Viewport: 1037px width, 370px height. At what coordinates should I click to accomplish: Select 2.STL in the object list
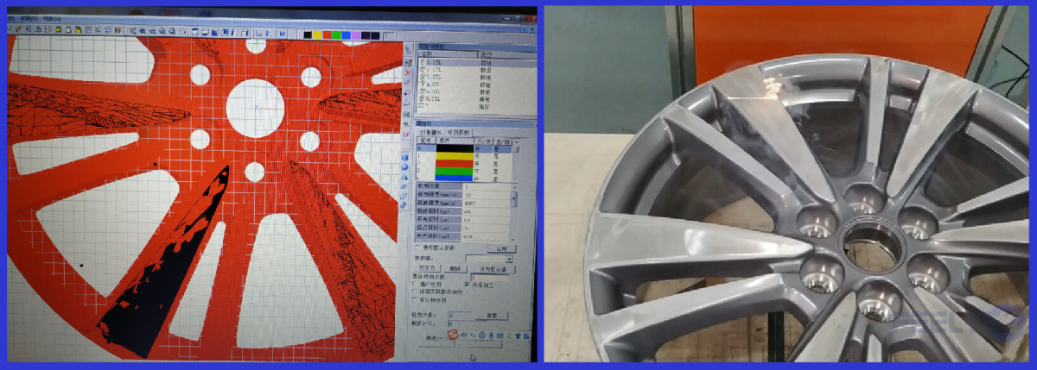[474, 70]
